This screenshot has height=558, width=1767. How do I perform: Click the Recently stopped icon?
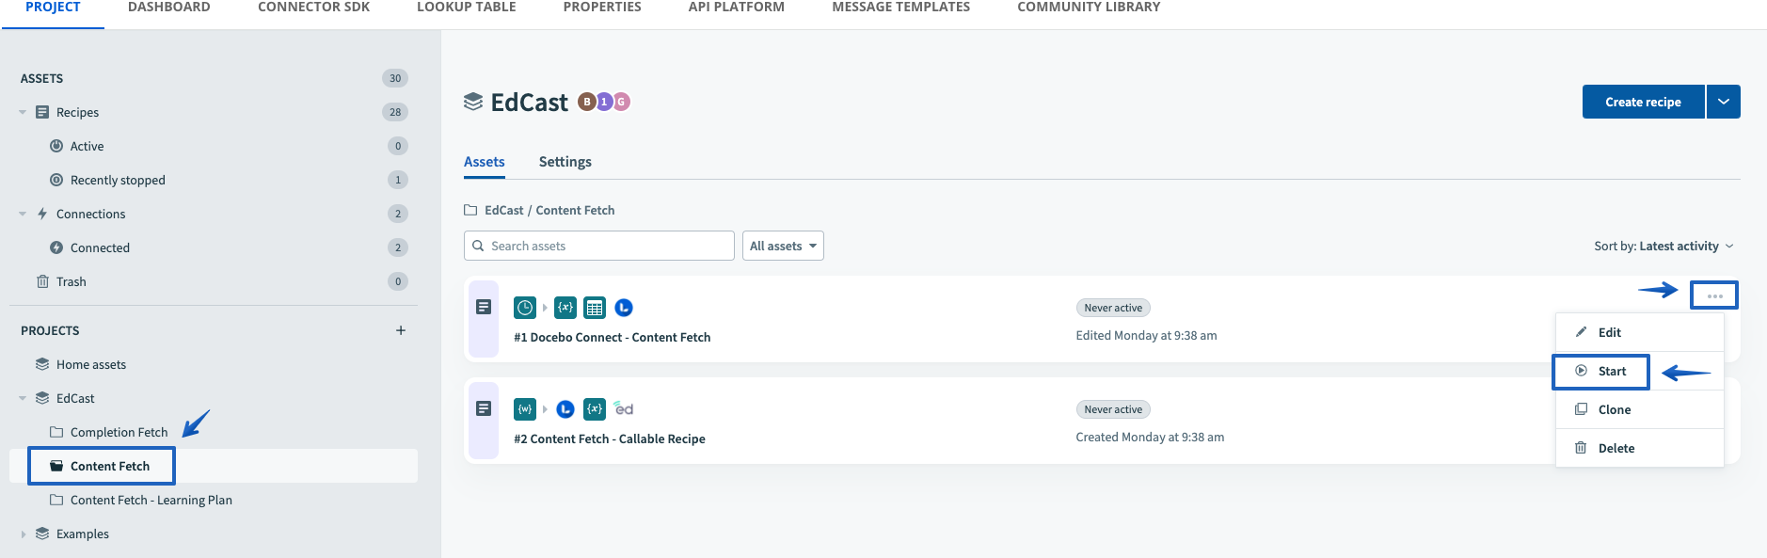(56, 180)
